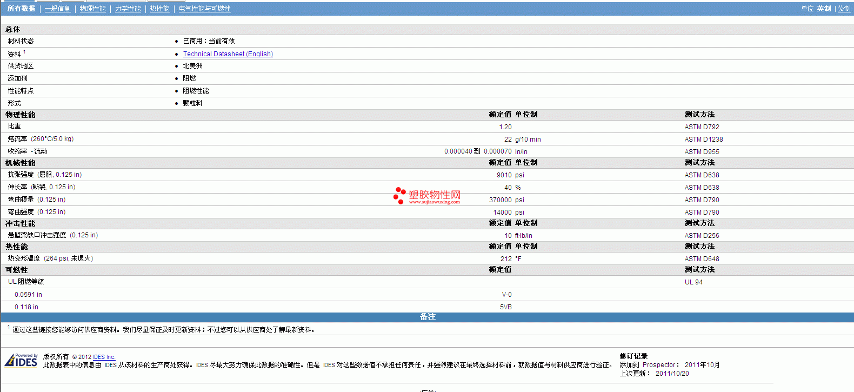Screen dimensions: 854x392
Task: Click the specific gravity value 1.20
Action: (505, 127)
